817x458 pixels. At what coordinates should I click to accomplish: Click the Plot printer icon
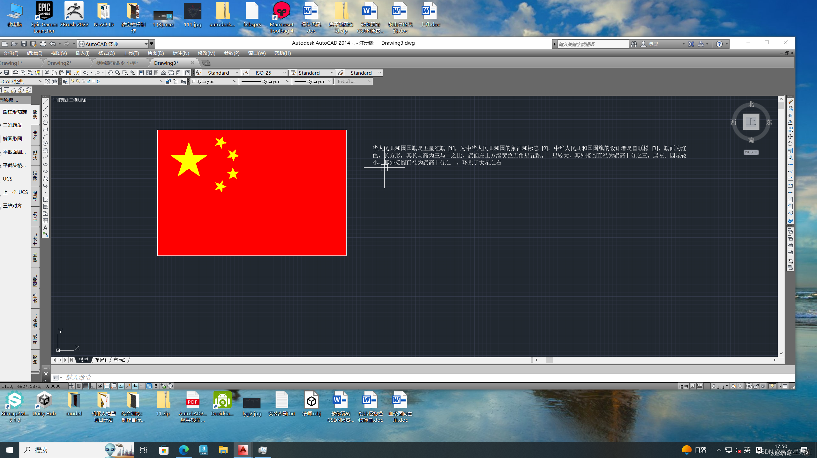pyautogui.click(x=15, y=73)
